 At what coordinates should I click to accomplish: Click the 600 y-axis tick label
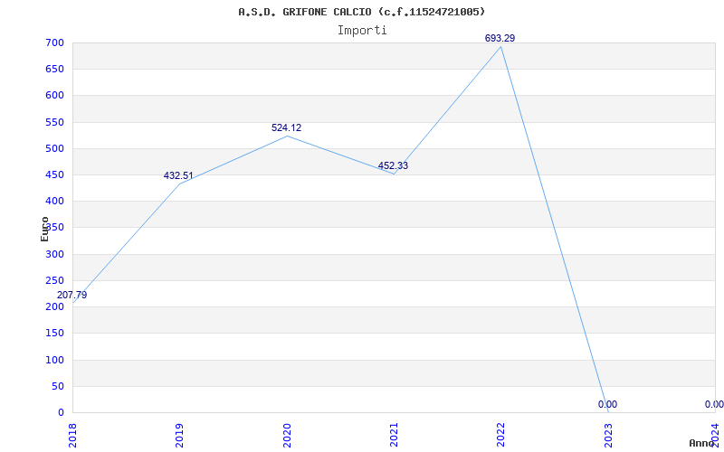pyautogui.click(x=54, y=96)
